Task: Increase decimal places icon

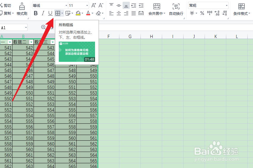Action: (217, 13)
